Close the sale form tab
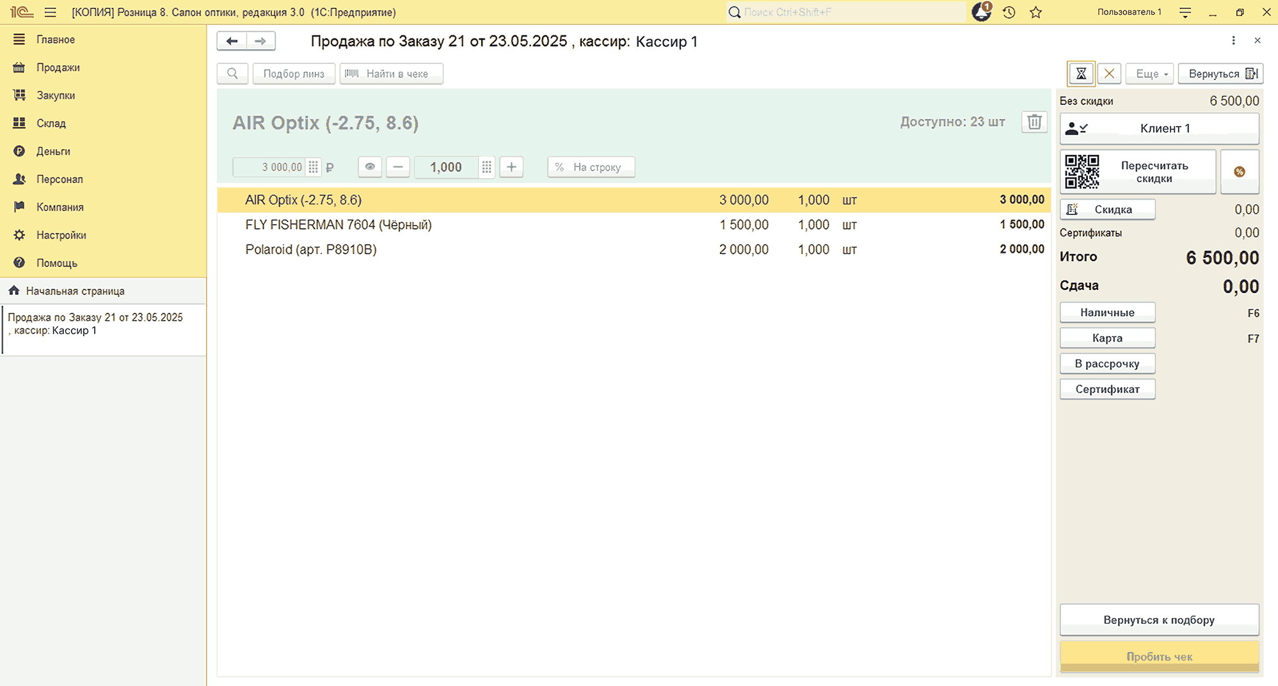This screenshot has width=1278, height=686. click(x=1258, y=40)
